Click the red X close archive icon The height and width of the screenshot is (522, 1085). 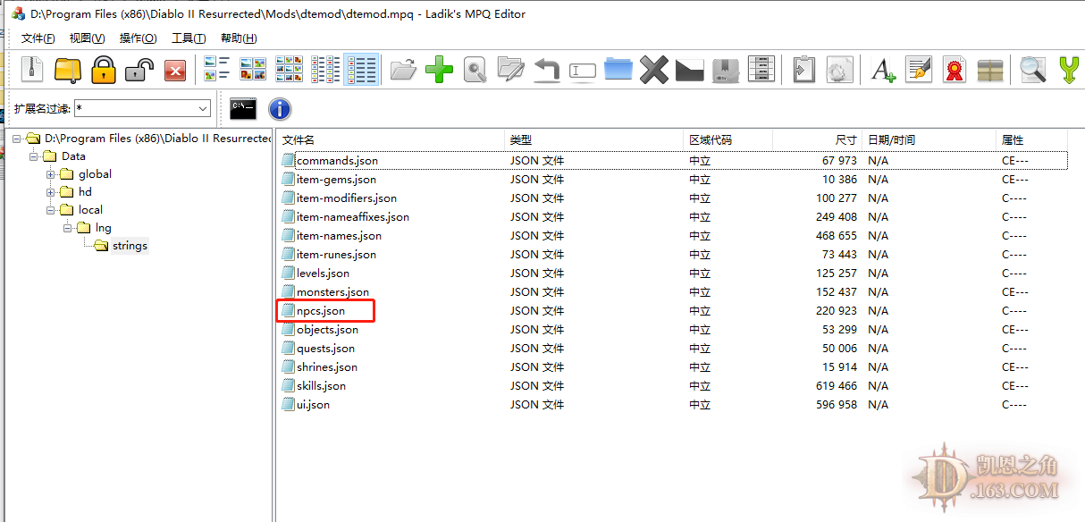tap(175, 70)
